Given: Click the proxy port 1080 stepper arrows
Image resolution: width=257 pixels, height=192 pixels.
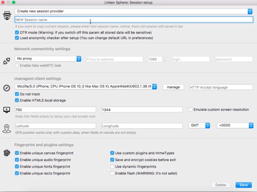Looking at the screenshot, I should click(x=165, y=59).
